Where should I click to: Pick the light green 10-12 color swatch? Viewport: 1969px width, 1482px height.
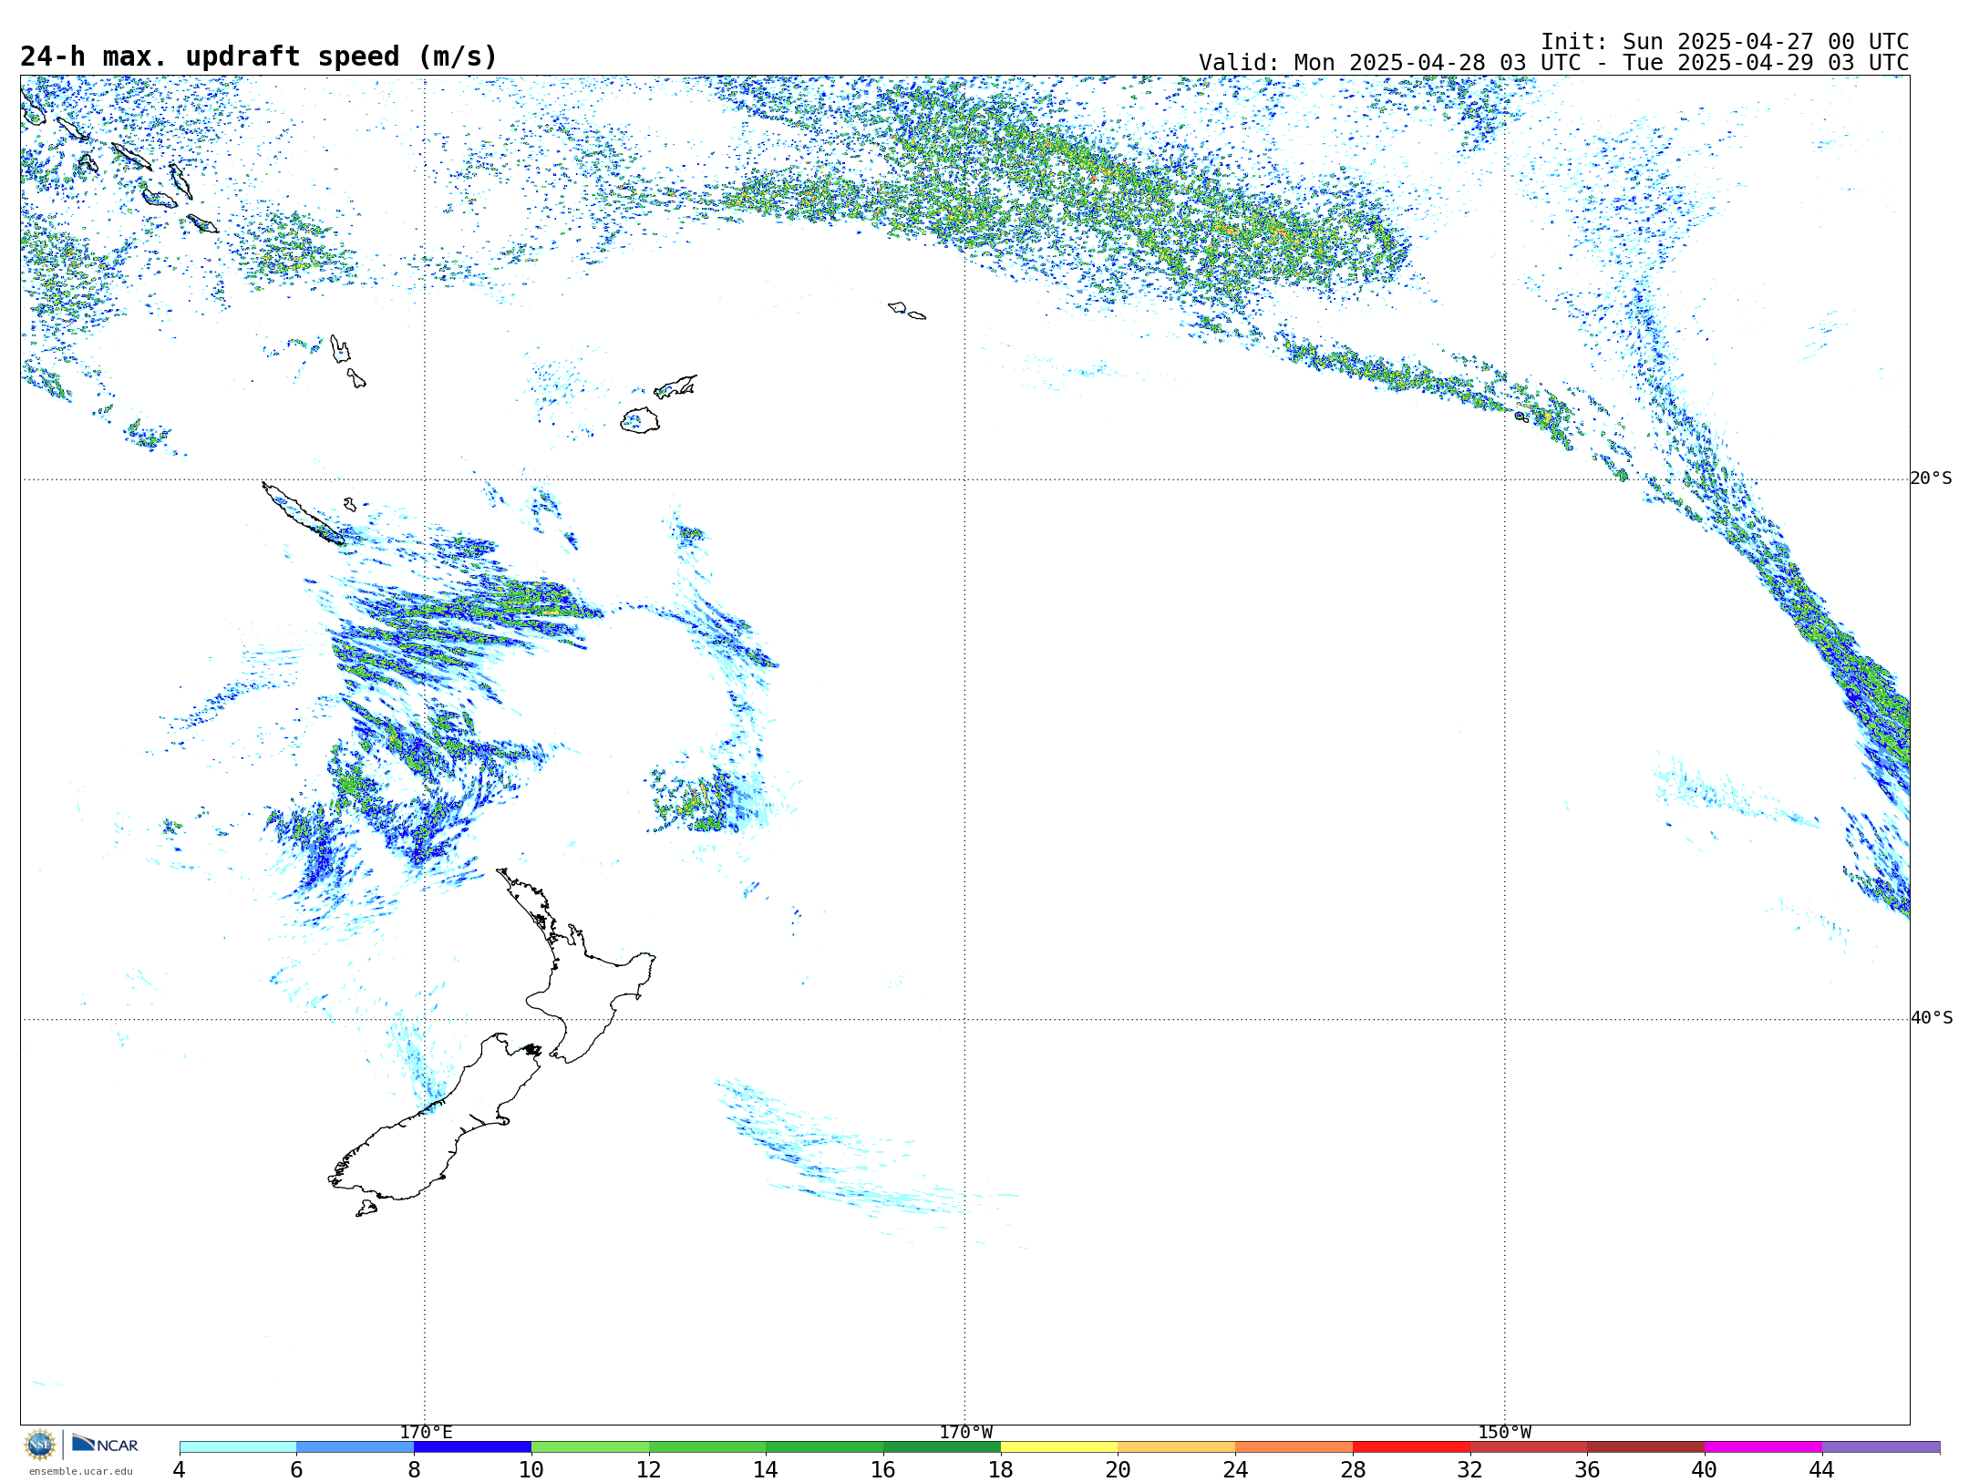[590, 1447]
